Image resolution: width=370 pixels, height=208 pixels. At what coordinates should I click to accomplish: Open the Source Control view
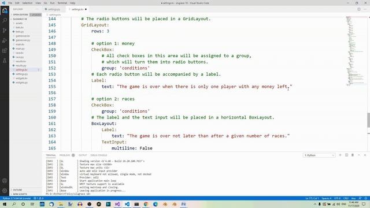pos(5,31)
